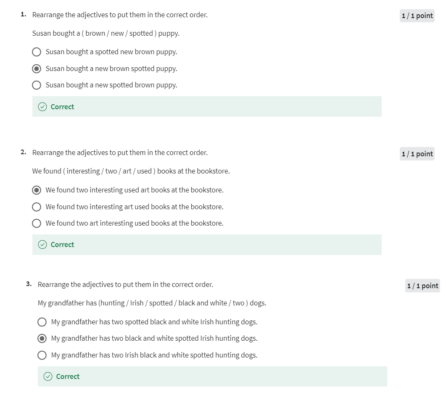Click the sentence 'Susan bought a ( brown / new / spotted ) puppy.'
The height and width of the screenshot is (397, 446).
[106, 34]
